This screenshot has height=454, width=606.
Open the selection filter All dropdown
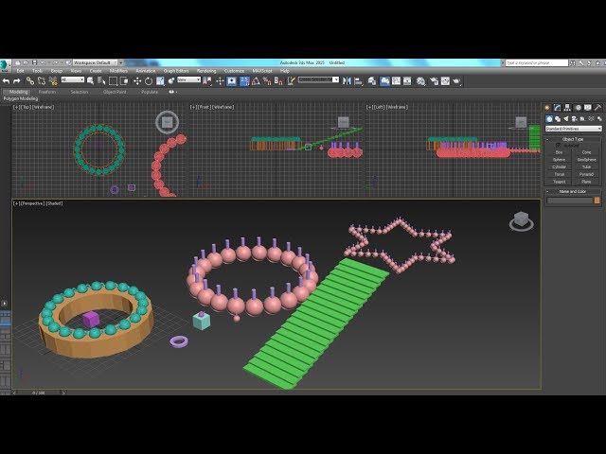click(x=73, y=79)
